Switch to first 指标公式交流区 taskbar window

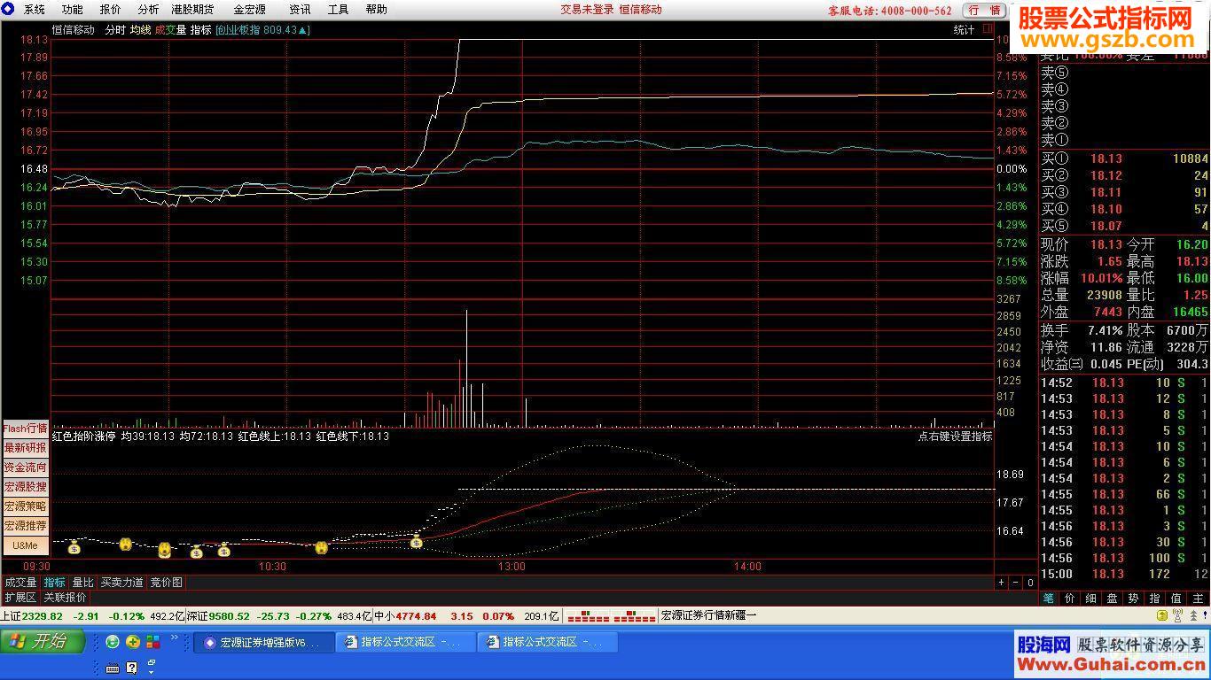[x=406, y=643]
